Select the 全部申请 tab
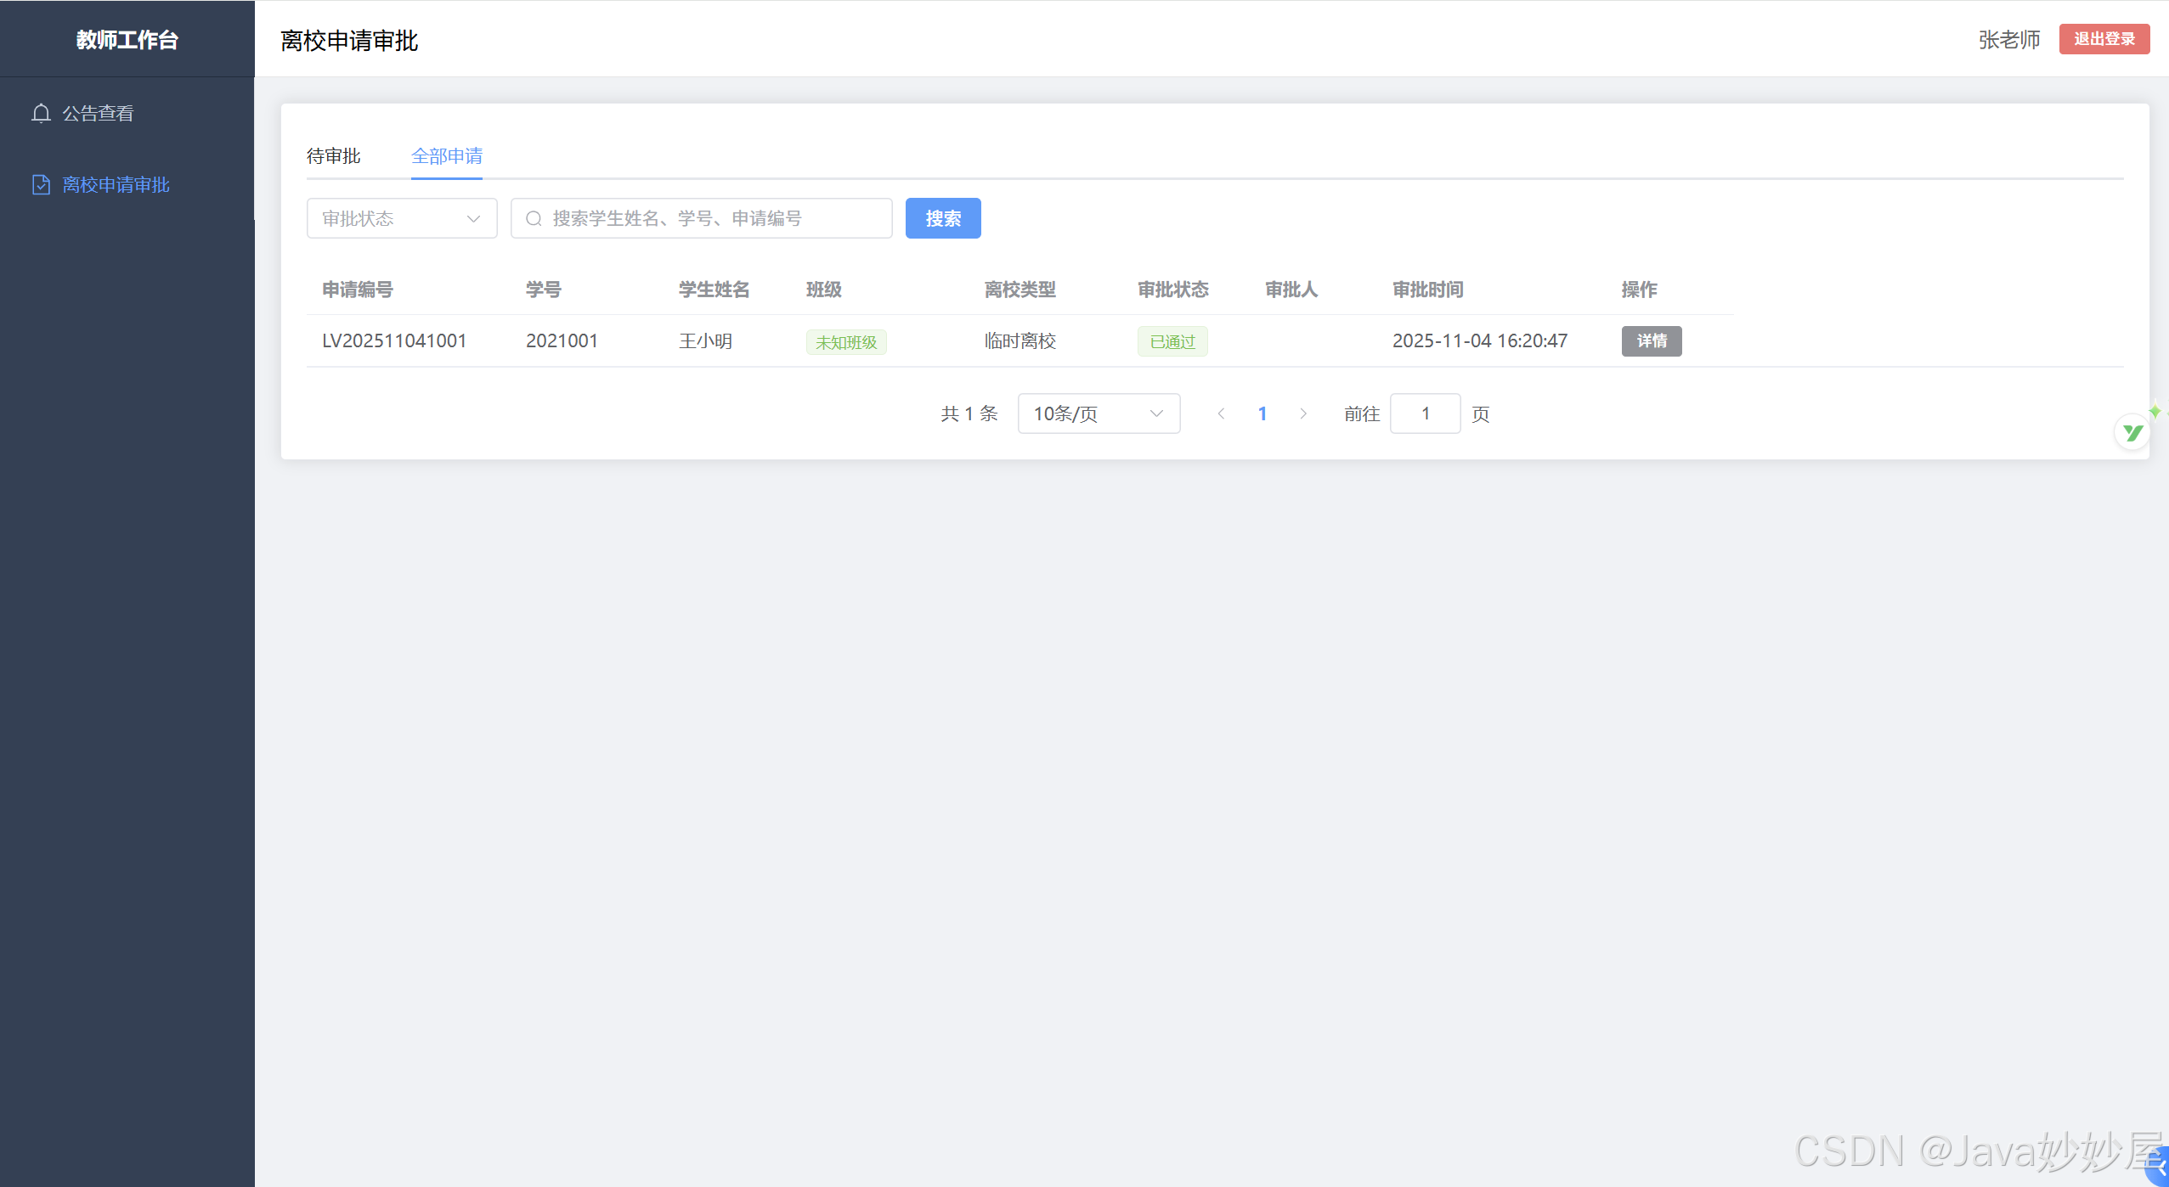Screen dimensions: 2169x1187 (447, 156)
